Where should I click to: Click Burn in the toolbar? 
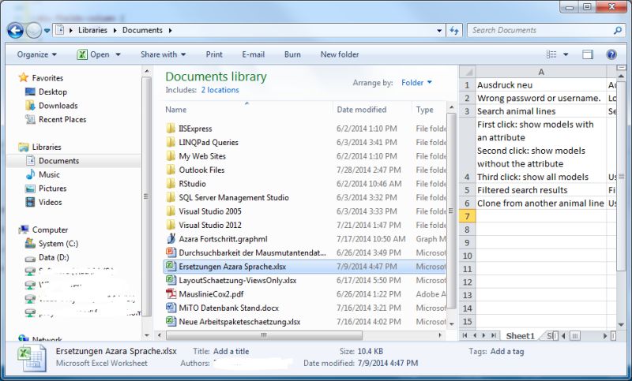[x=292, y=54]
